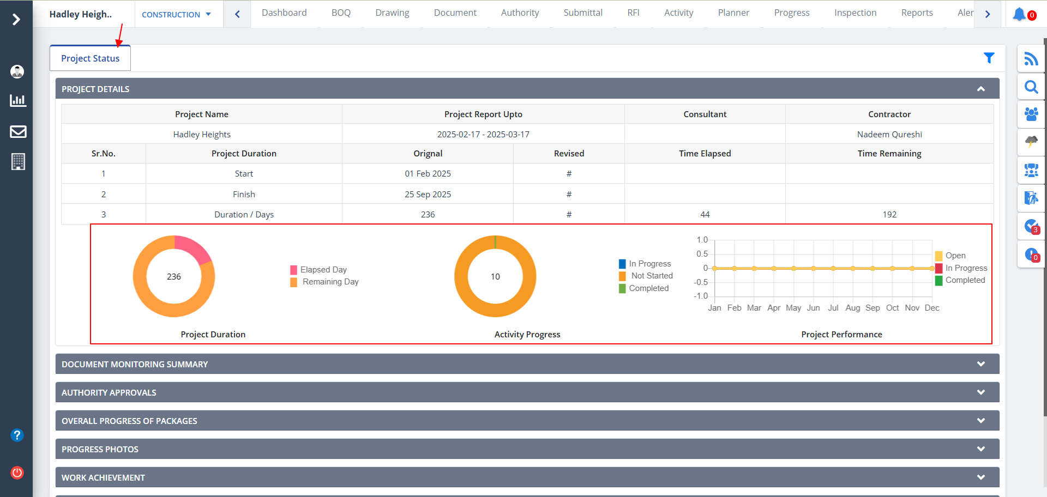Click the Project Status button

pyautogui.click(x=90, y=58)
